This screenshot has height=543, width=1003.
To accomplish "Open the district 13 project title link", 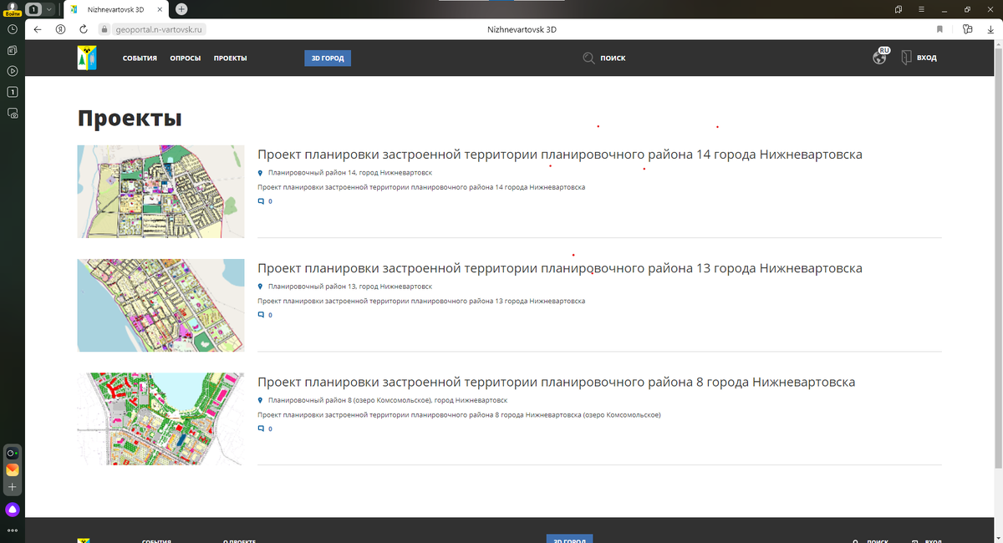I will 559,269.
